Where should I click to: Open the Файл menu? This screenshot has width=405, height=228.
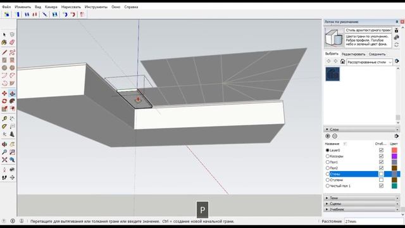pyautogui.click(x=6, y=7)
